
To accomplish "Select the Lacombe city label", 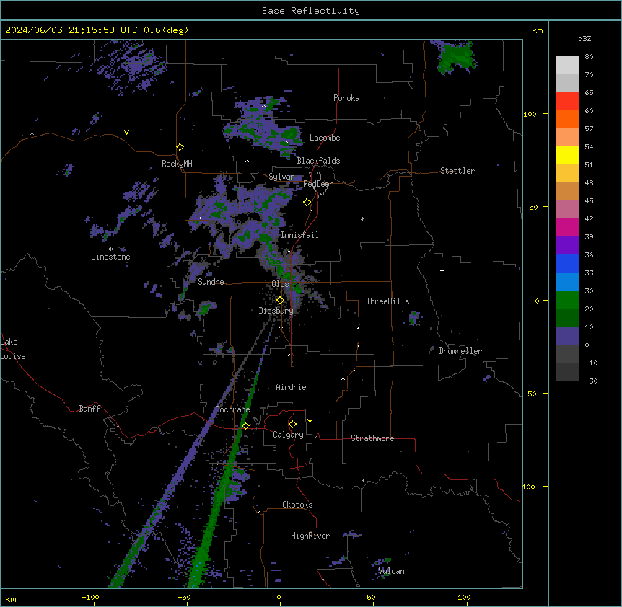I will [325, 138].
